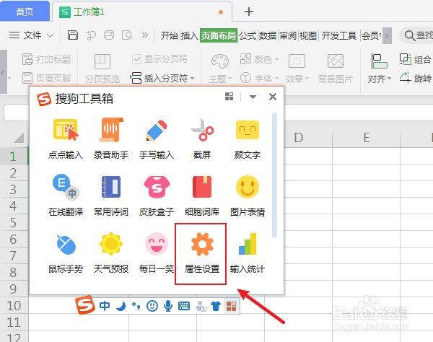Image resolution: width=433 pixels, height=342 pixels.
Task: Click the print preview icon
Action: (127, 35)
